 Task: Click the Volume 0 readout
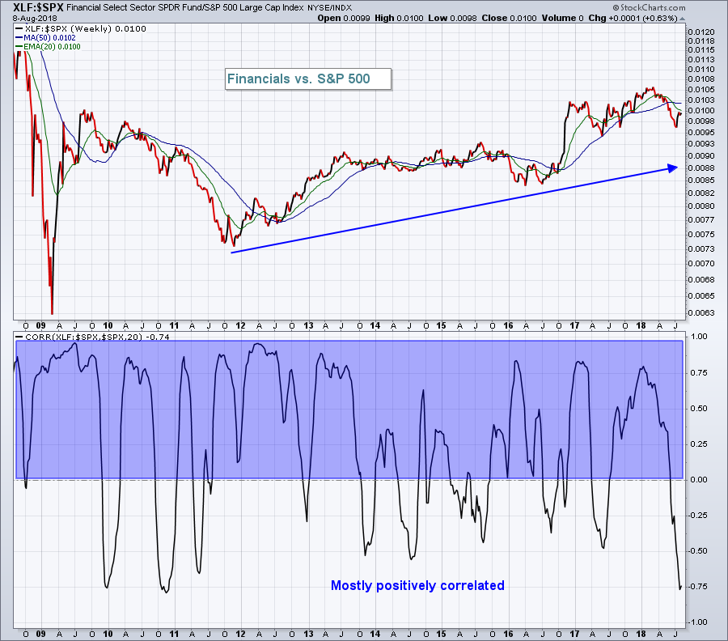562,18
